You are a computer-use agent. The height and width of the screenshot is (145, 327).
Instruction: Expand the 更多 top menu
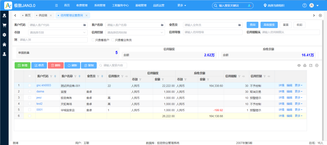click(182, 6)
